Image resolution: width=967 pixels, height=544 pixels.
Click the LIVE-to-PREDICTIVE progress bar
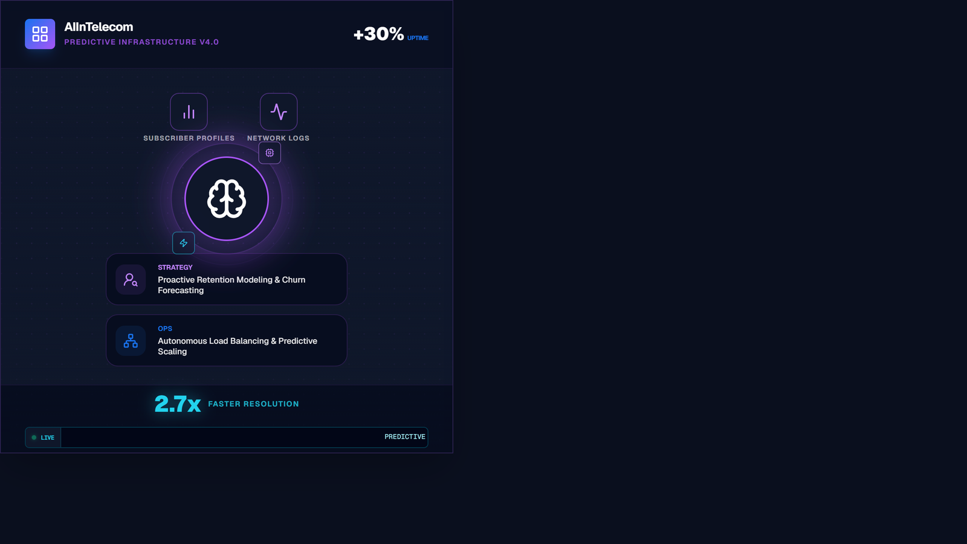point(244,437)
